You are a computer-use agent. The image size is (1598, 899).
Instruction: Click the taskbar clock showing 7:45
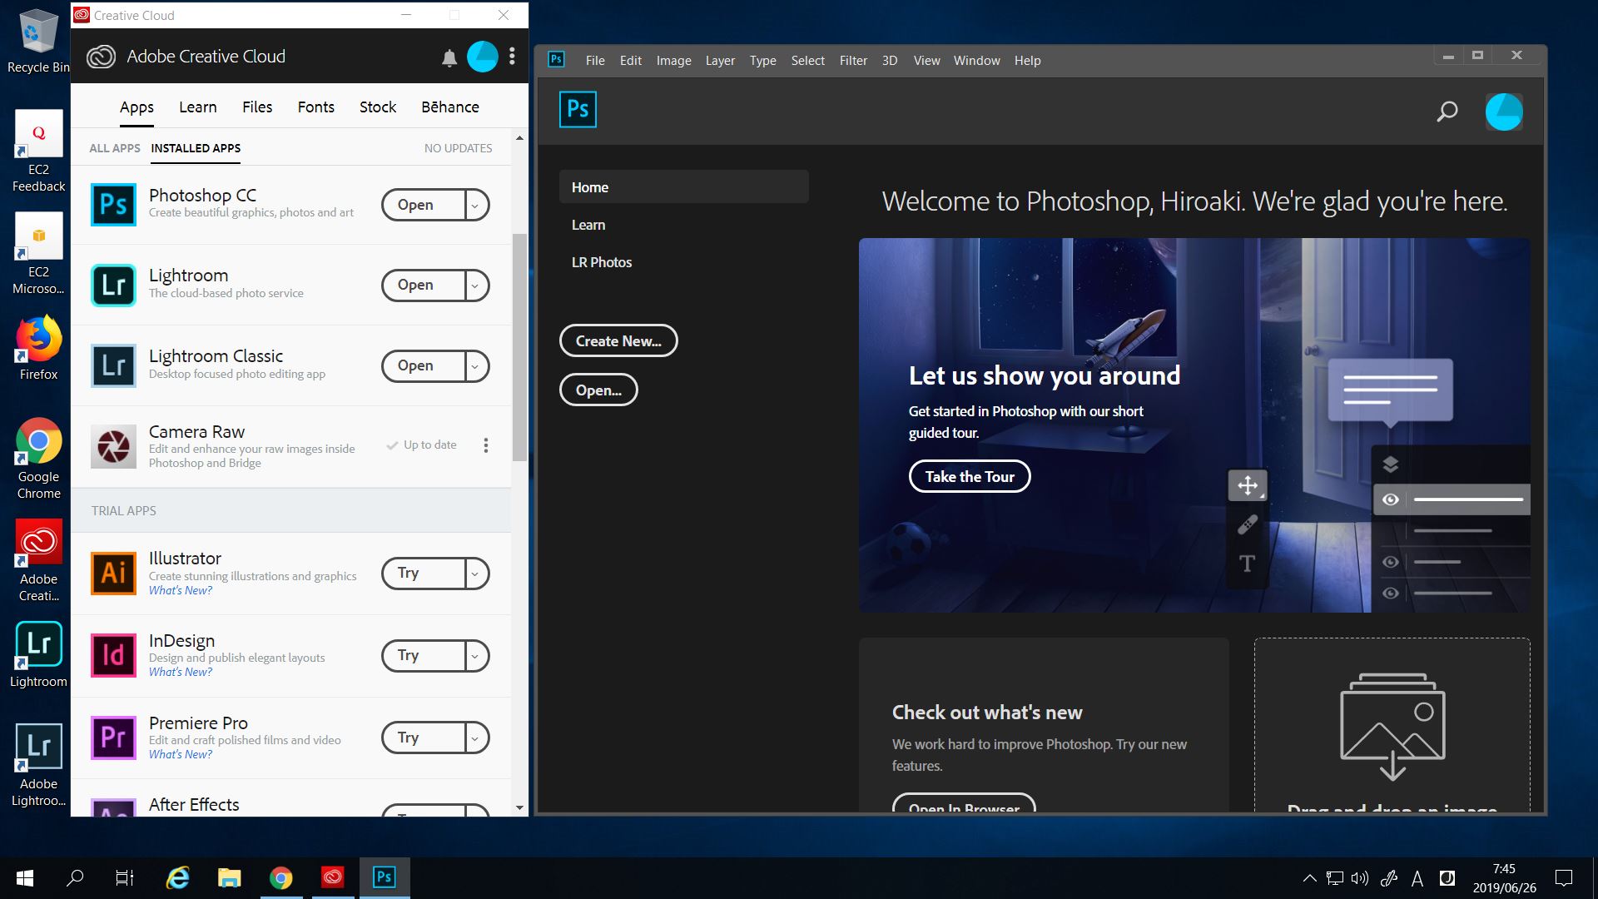point(1504,877)
